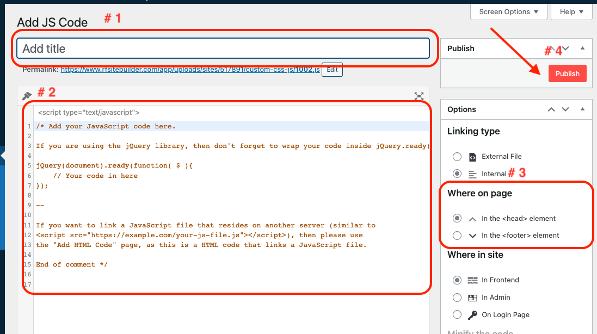This screenshot has width=597, height=334.
Task: Click code line '/* Add your JavaScript code here.'
Action: click(x=106, y=126)
